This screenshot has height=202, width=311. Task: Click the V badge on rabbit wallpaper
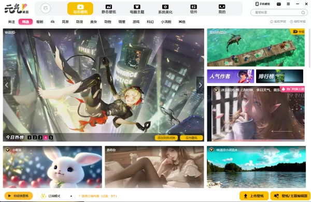coord(8,150)
